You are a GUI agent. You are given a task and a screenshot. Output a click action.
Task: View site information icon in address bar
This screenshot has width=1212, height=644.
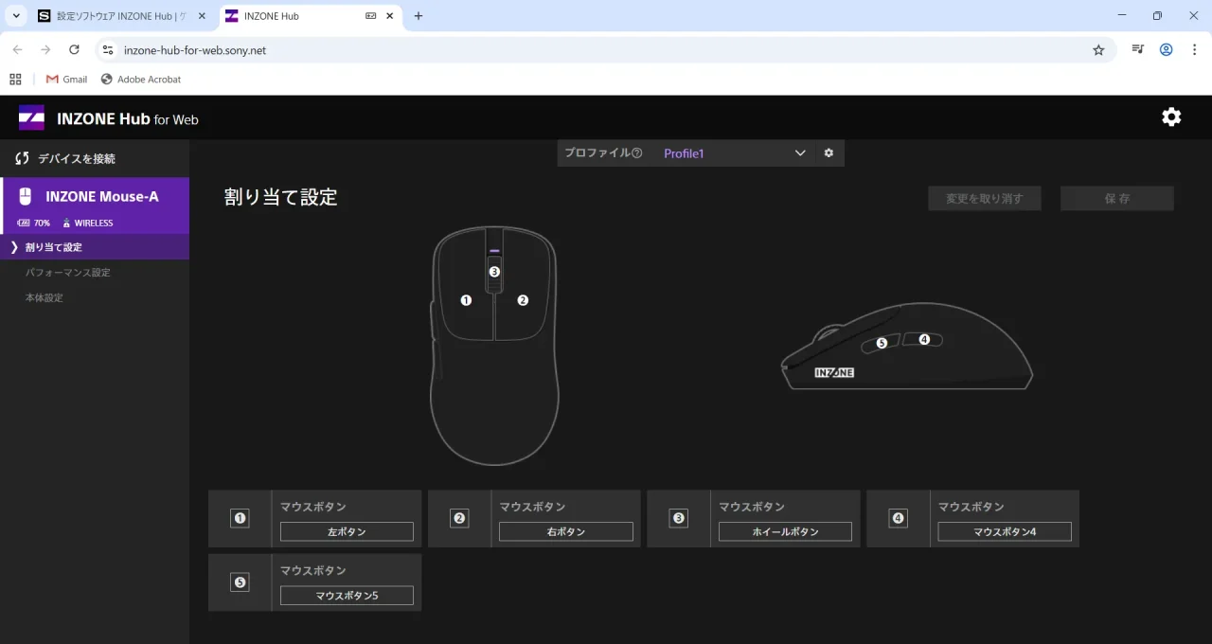(x=107, y=50)
